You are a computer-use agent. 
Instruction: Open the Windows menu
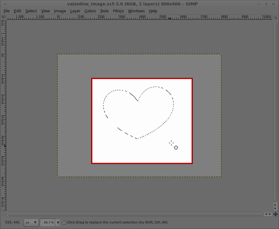136,11
